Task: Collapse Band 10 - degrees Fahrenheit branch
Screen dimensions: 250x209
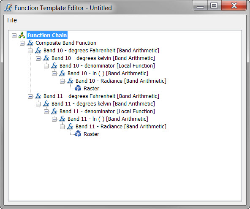Action: coord(30,51)
